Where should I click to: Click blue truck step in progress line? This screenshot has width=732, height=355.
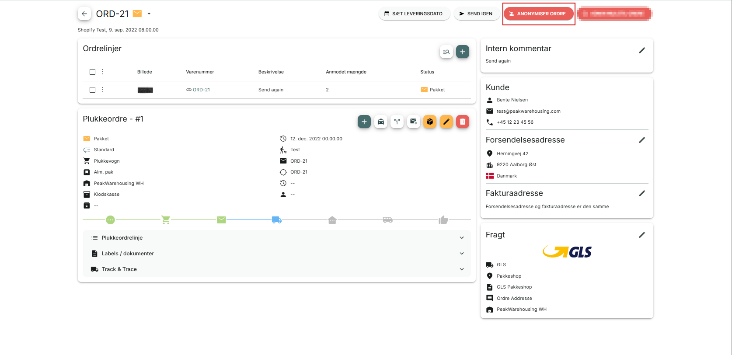click(x=277, y=220)
